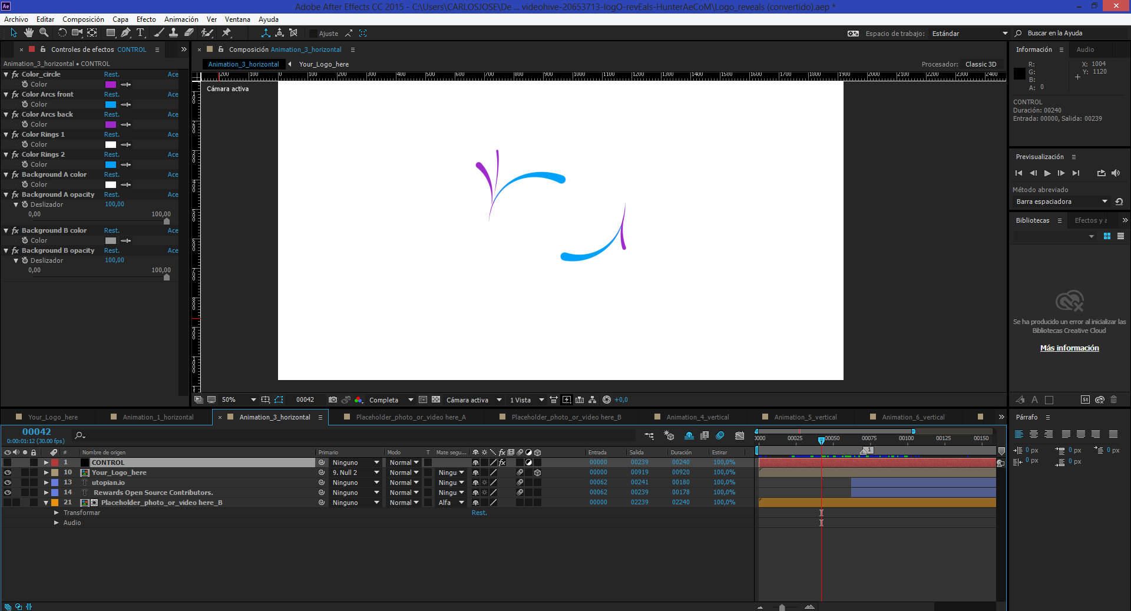
Task: Open the Graph Editor
Action: coord(740,436)
